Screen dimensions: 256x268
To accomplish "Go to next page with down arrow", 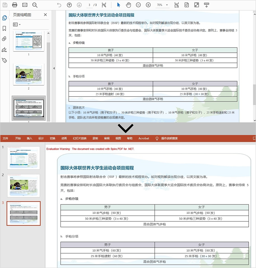I will coord(79,5).
